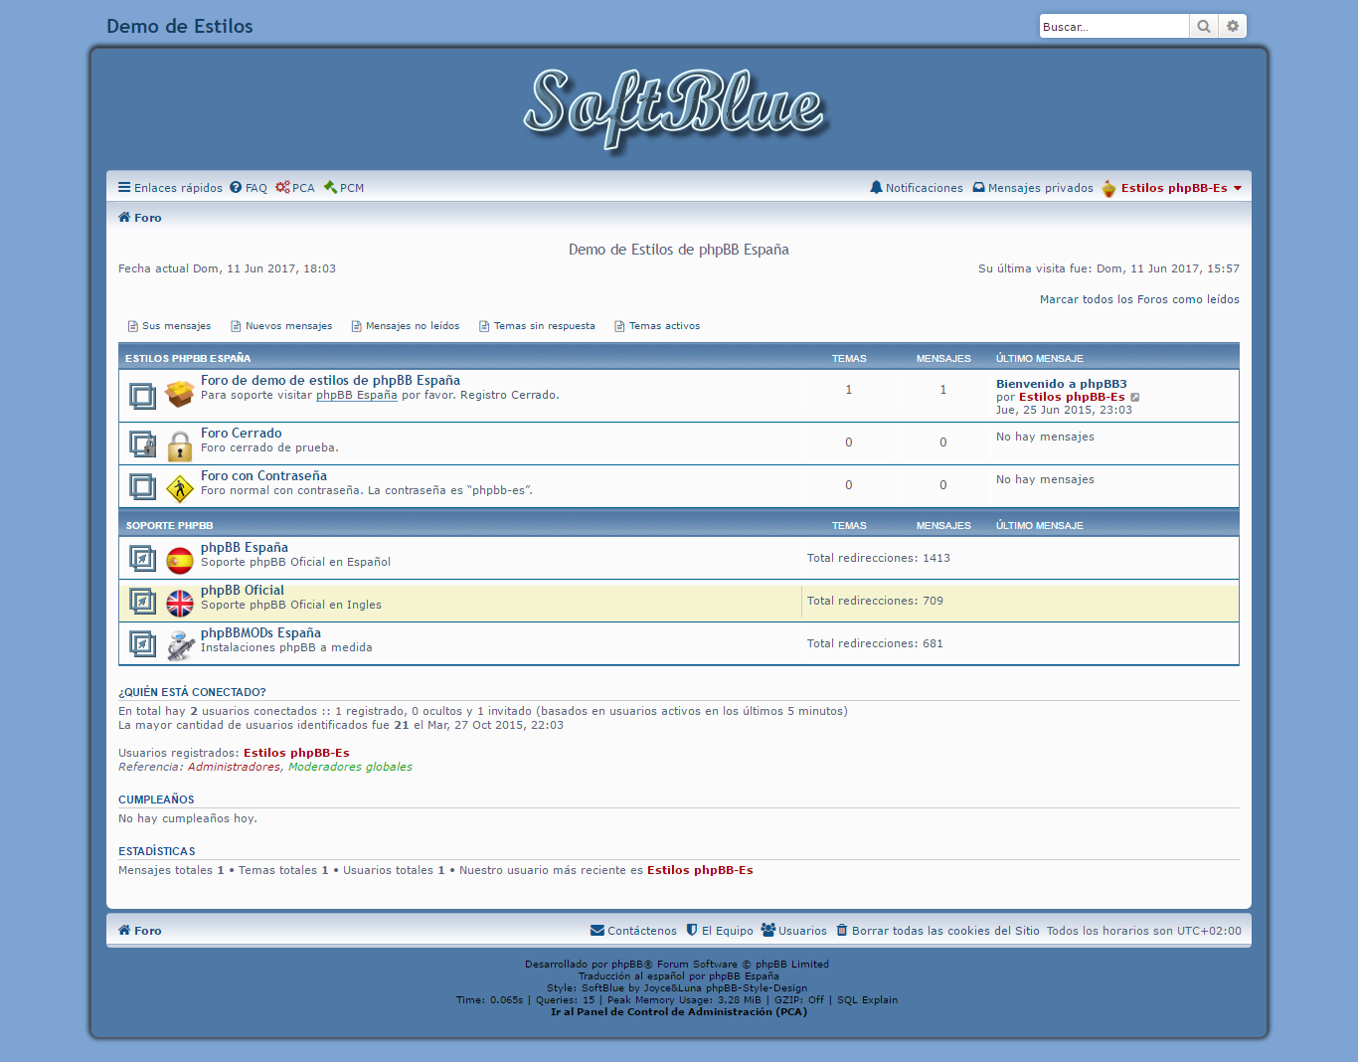
Task: Open Mensajes privados envelope icon
Action: point(980,187)
